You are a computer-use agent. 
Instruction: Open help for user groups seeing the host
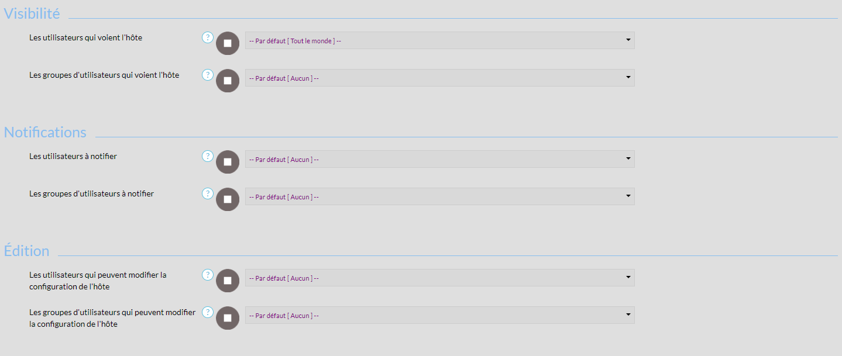[x=208, y=75]
